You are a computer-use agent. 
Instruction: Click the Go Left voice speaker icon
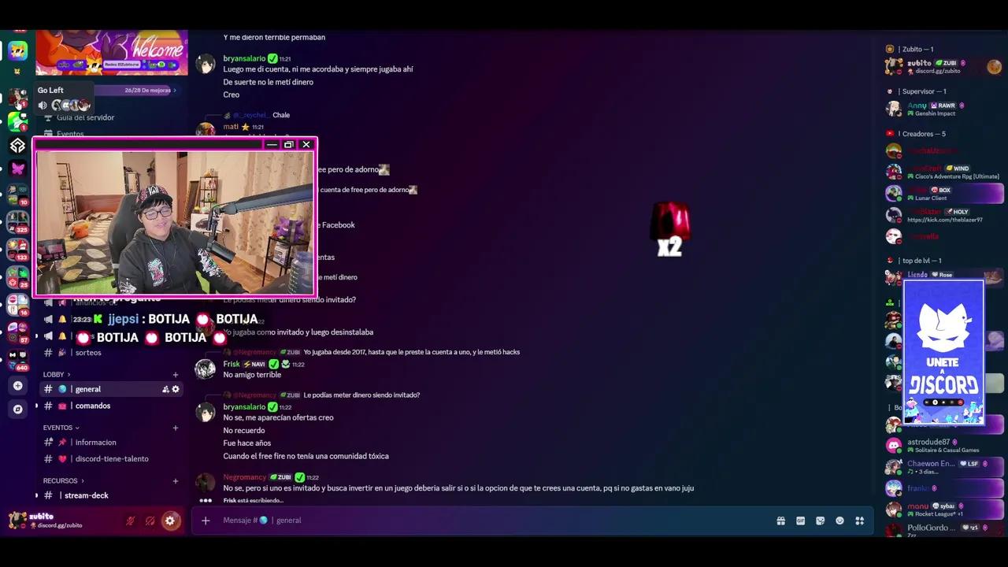[x=43, y=106]
